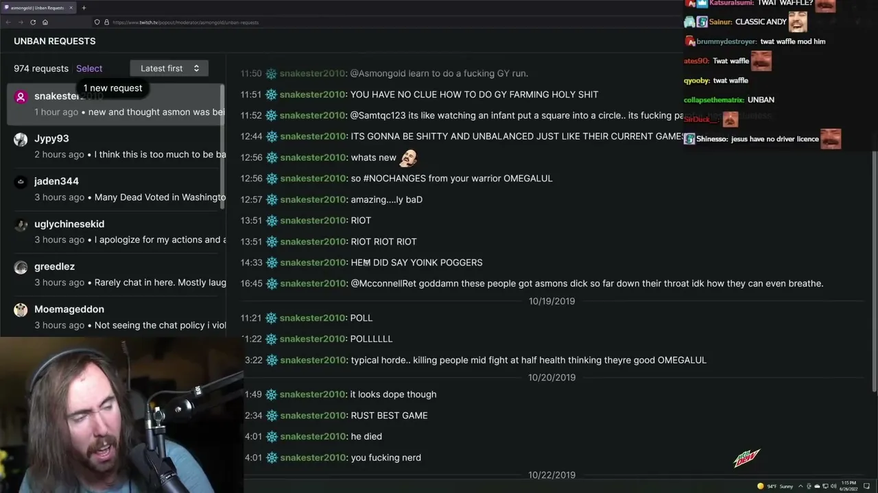This screenshot has height=493, width=878.
Task: Open the greedlez unban request
Action: [x=115, y=275]
